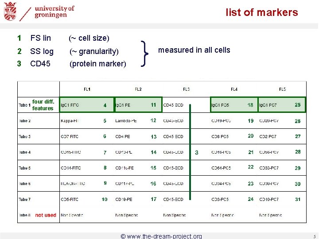The image size is (319, 239).
Task: Click the 'CD64-PC5' cell
Action: (x=221, y=168)
